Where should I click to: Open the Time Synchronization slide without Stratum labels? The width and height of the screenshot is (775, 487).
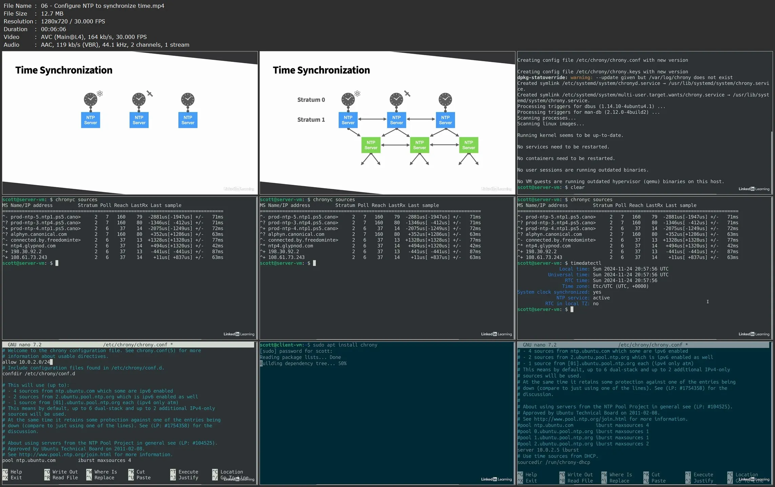130,123
